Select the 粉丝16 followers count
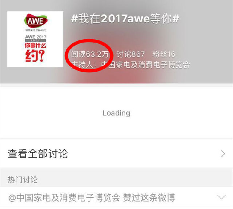Screen dimensions: 233x209 coord(164,54)
